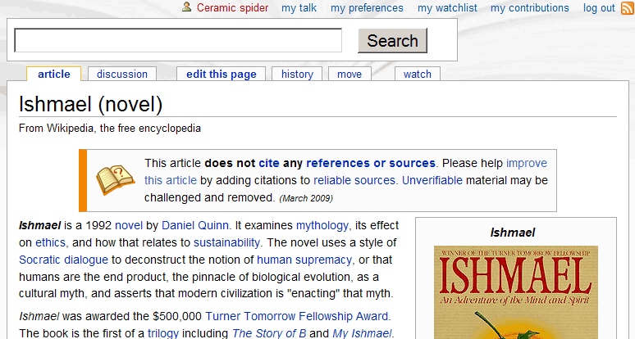This screenshot has height=339, width=635.
Task: Open 'The Story of B' link
Action: click(269, 333)
